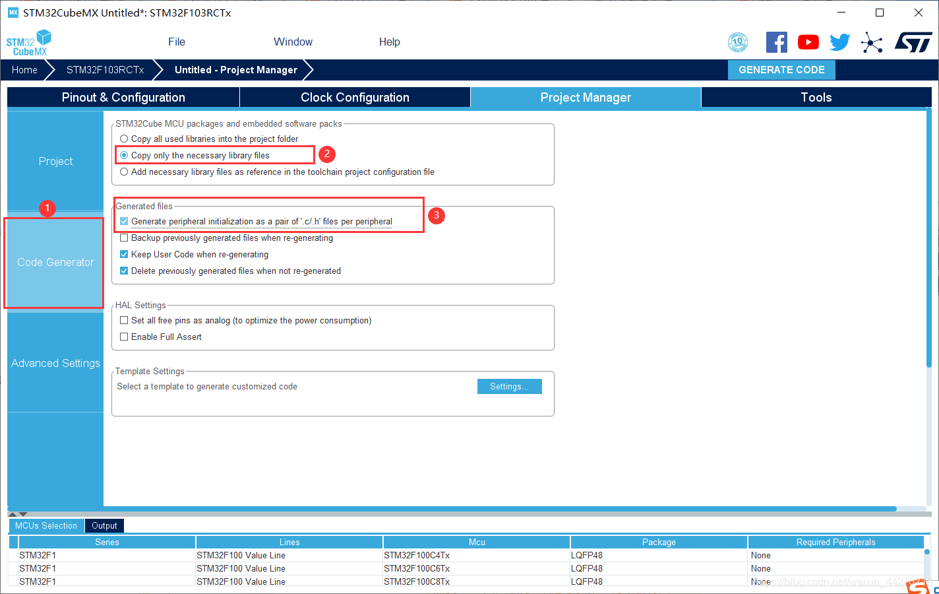The height and width of the screenshot is (594, 939).
Task: Go to Home breadcrumb
Action: [x=24, y=70]
